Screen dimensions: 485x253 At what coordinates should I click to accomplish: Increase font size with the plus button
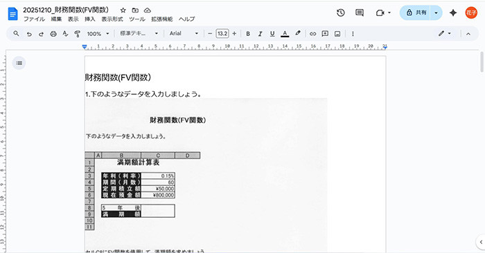tap(234, 34)
